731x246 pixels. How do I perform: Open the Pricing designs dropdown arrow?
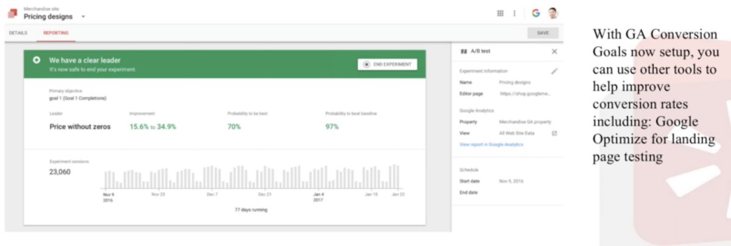83,17
